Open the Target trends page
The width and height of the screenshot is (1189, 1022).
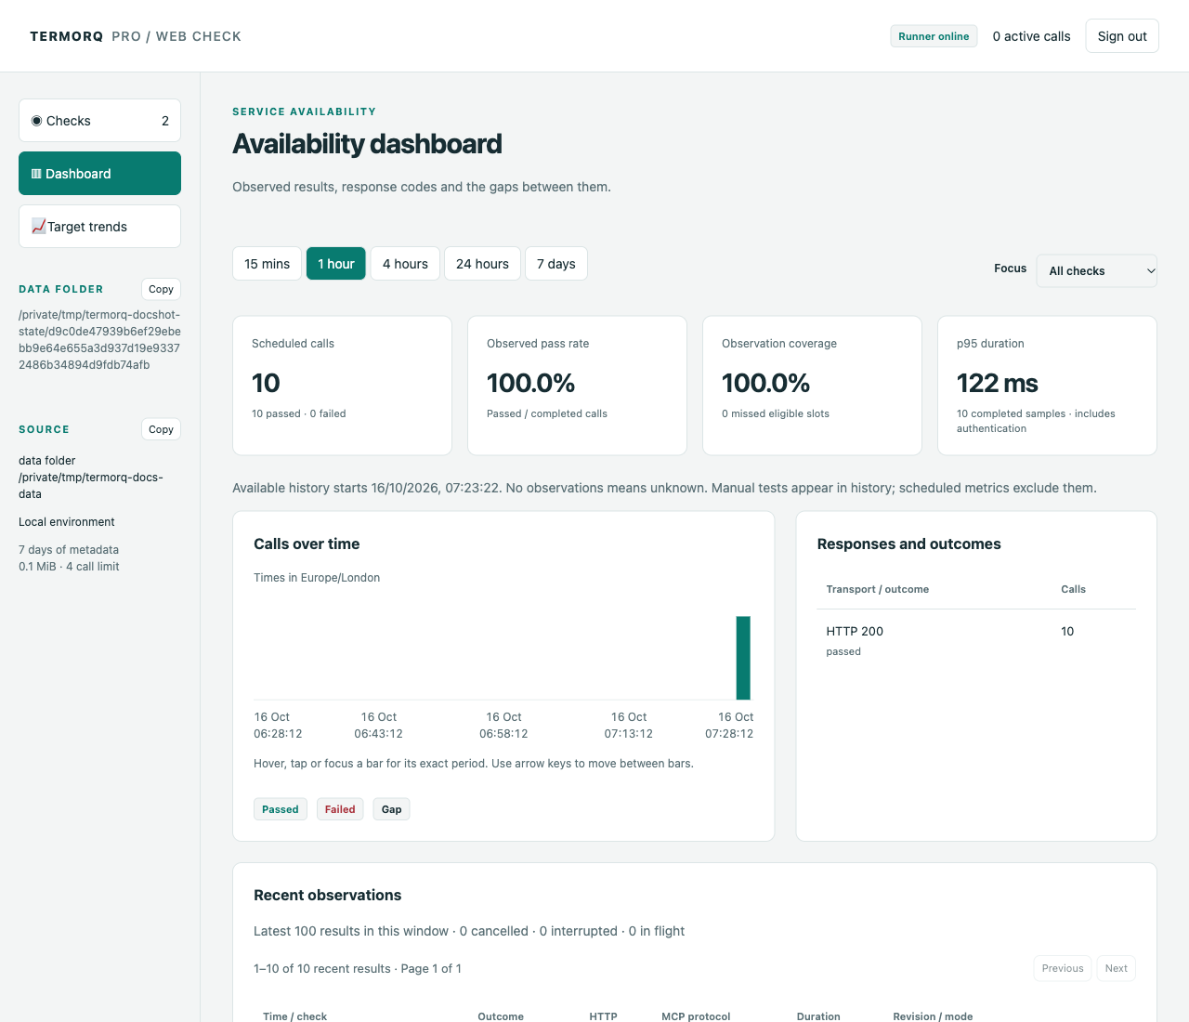coord(99,227)
